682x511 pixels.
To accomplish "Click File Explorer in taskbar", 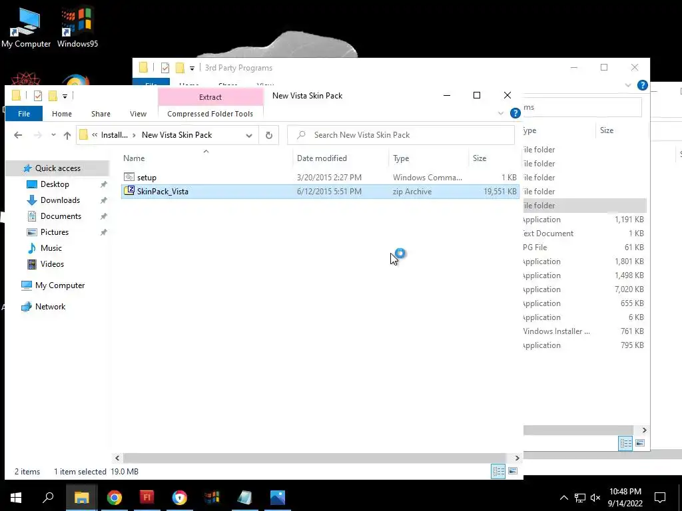I will pyautogui.click(x=81, y=498).
